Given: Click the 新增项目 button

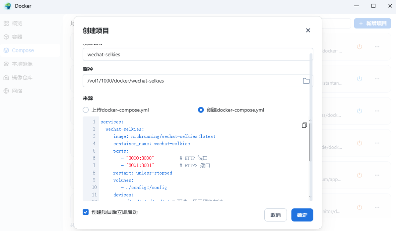Looking at the screenshot, I should 373,23.
